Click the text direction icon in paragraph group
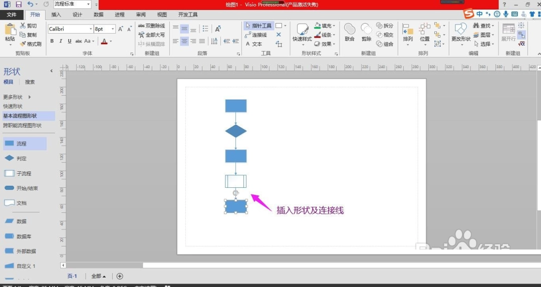Viewport: 541px width, 287px height. click(218, 28)
